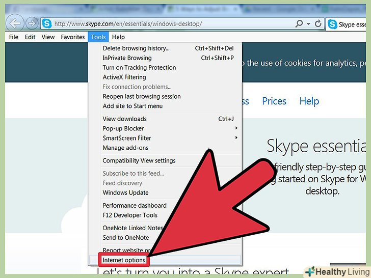Open the View menu

coord(48,37)
